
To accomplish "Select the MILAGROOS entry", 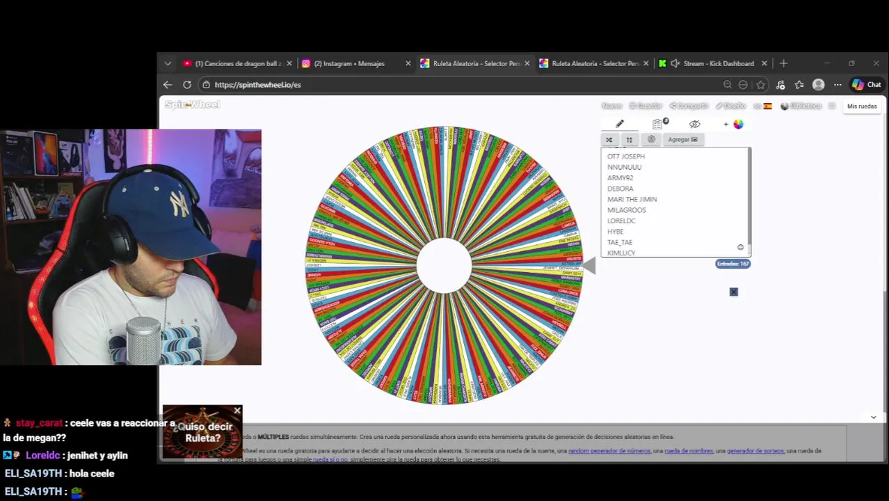I will [x=626, y=210].
